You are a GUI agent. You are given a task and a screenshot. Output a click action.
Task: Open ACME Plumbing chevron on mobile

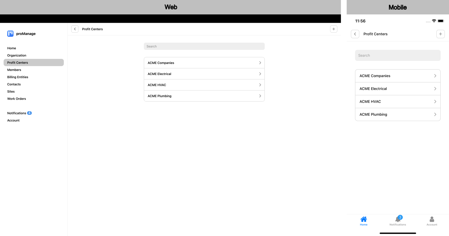tap(435, 115)
